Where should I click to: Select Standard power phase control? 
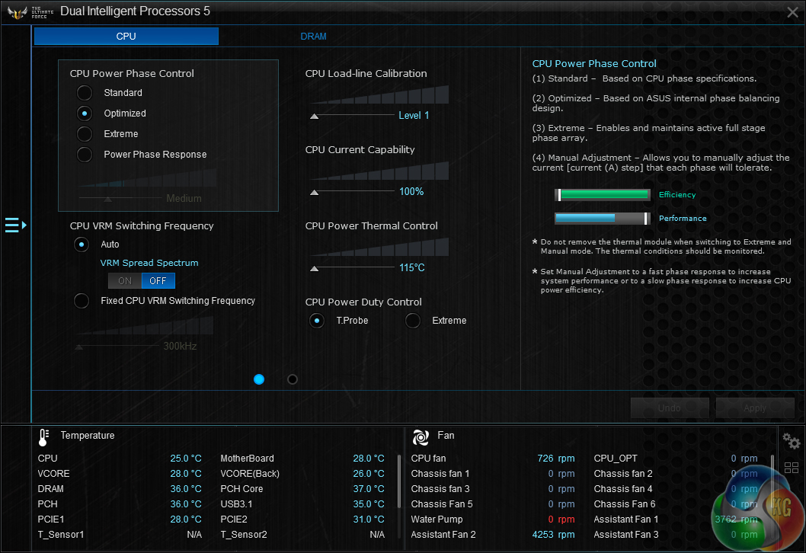(x=85, y=93)
